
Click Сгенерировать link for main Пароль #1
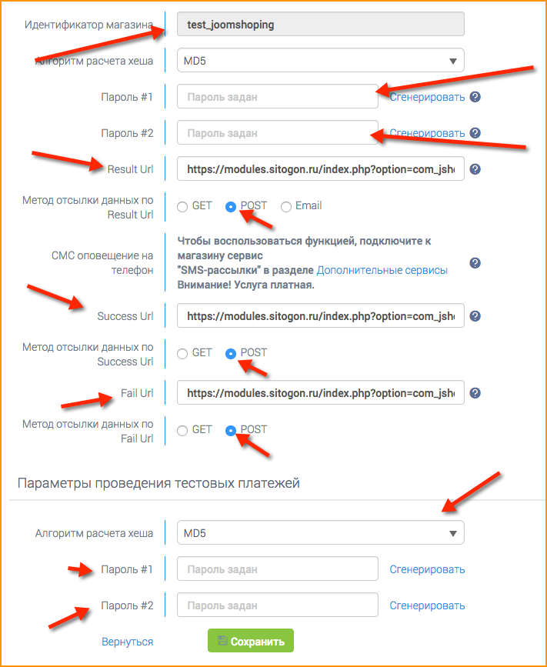(427, 98)
